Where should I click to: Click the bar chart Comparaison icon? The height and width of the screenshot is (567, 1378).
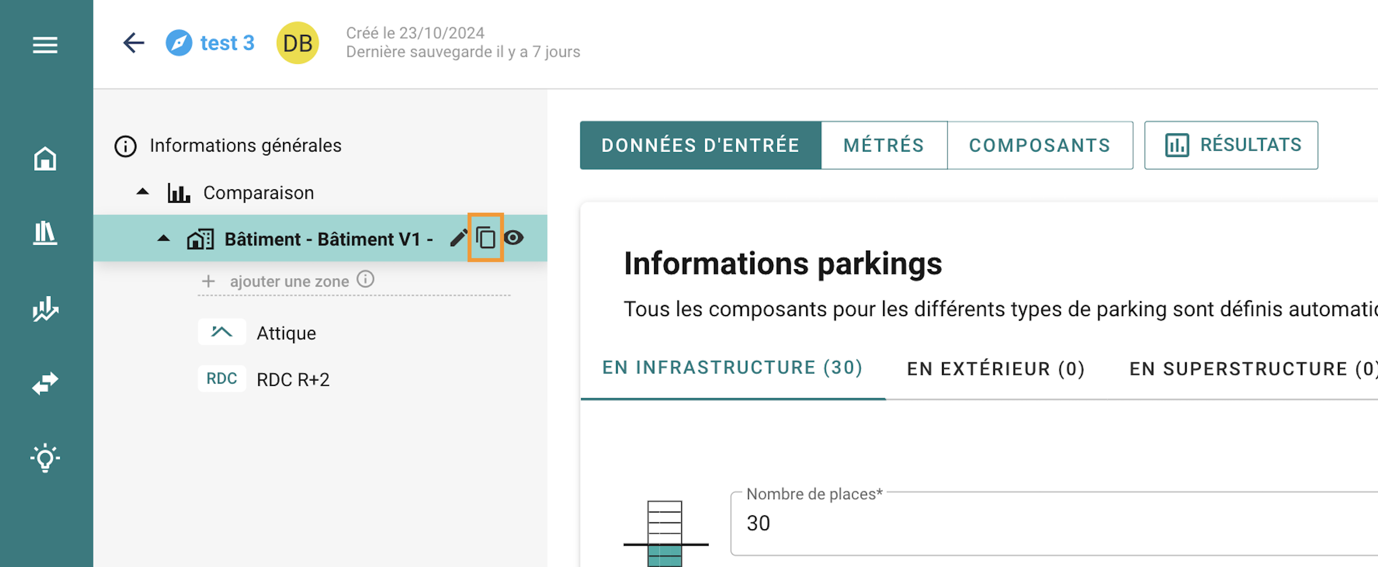179,193
